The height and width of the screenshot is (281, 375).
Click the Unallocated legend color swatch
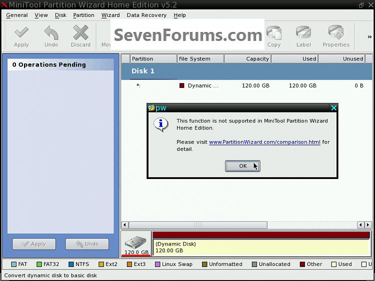point(254,264)
